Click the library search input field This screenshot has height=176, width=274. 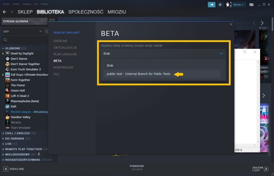point(24,40)
